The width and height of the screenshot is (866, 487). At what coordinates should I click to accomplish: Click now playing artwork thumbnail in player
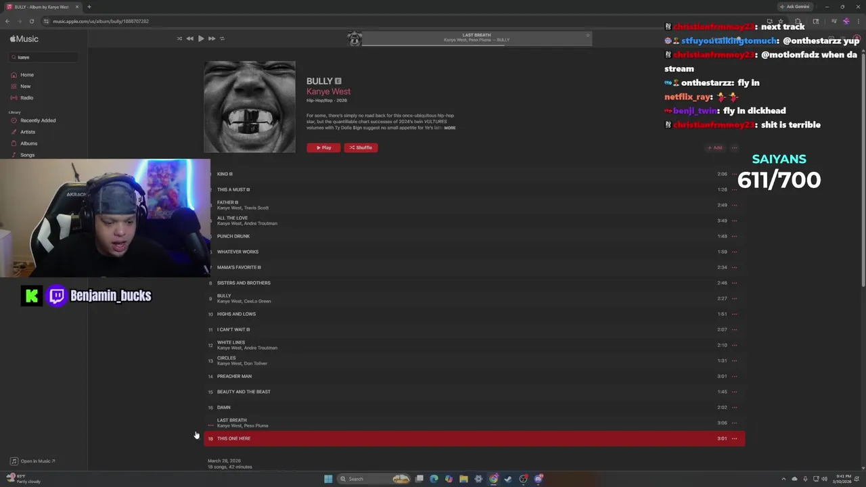(355, 39)
